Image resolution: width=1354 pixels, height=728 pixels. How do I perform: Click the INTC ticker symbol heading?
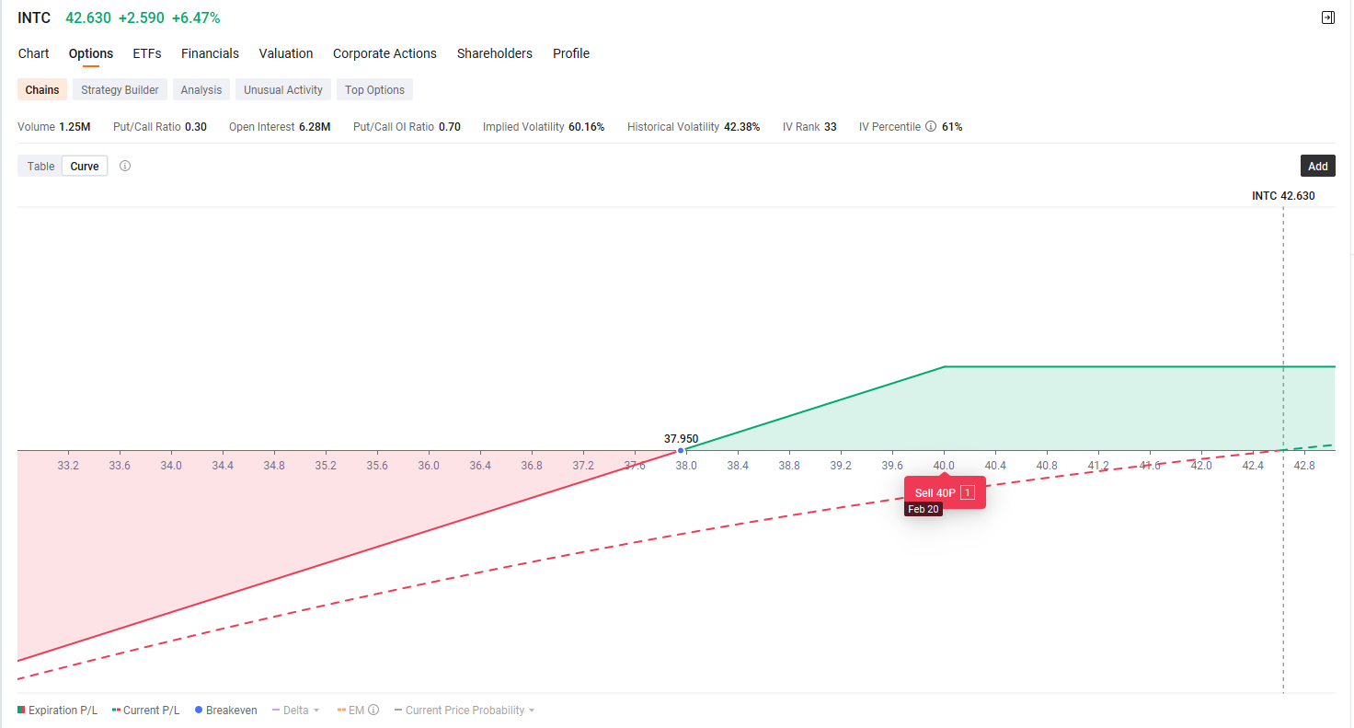point(34,18)
